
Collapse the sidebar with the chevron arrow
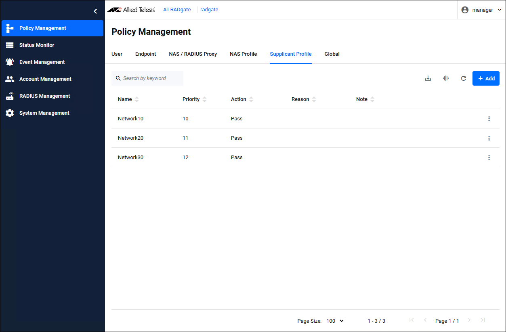point(95,11)
